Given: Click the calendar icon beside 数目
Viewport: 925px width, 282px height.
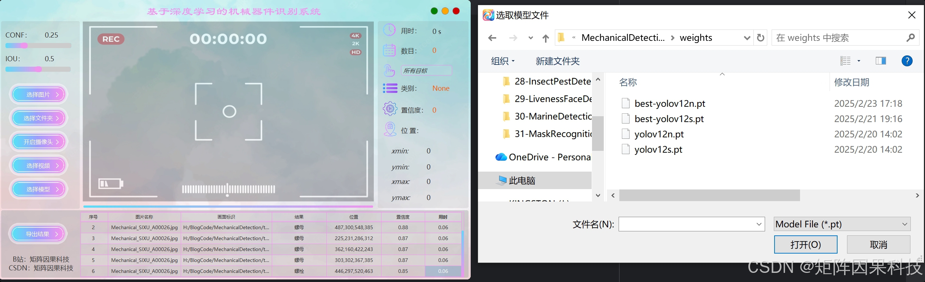Looking at the screenshot, I should [x=389, y=50].
